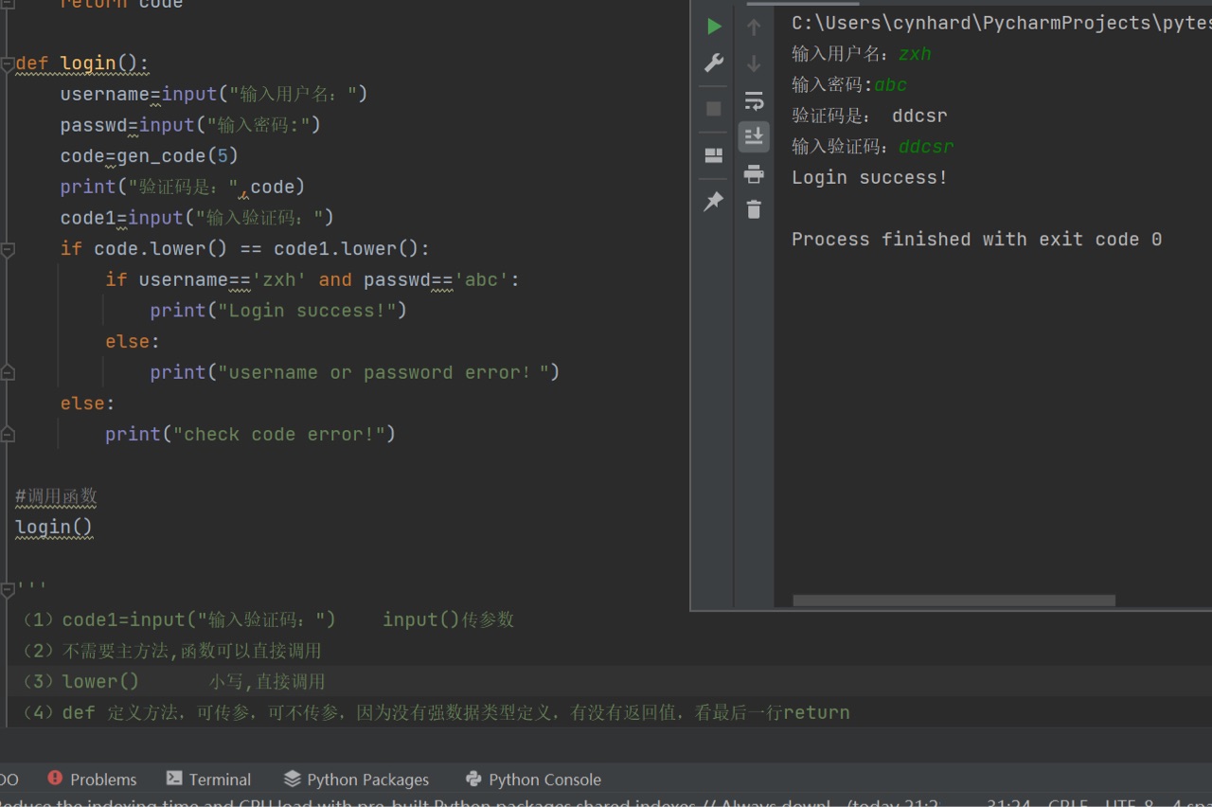Viewport: 1212px width, 807px height.
Task: Collapse the def login() function fold marker
Action: coord(8,64)
